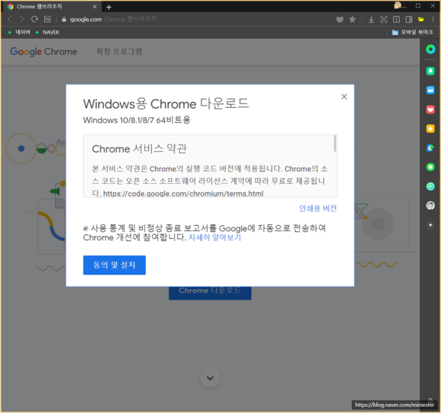
Task: Click the stacked windows icon in title bar
Action: pos(398,5)
